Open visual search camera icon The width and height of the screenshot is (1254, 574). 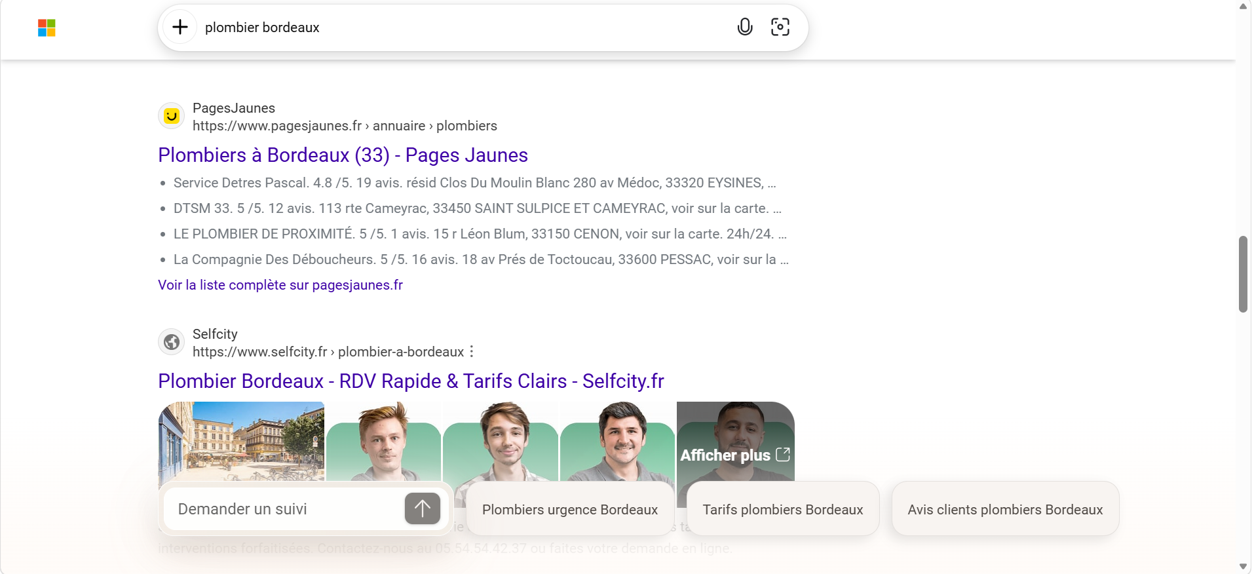click(780, 27)
